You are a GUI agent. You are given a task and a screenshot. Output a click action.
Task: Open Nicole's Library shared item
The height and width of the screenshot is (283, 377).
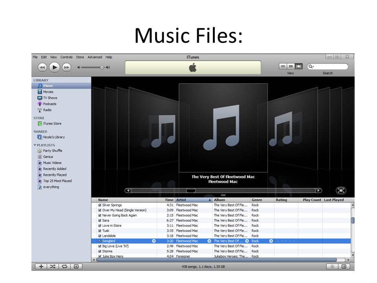[x=61, y=137]
